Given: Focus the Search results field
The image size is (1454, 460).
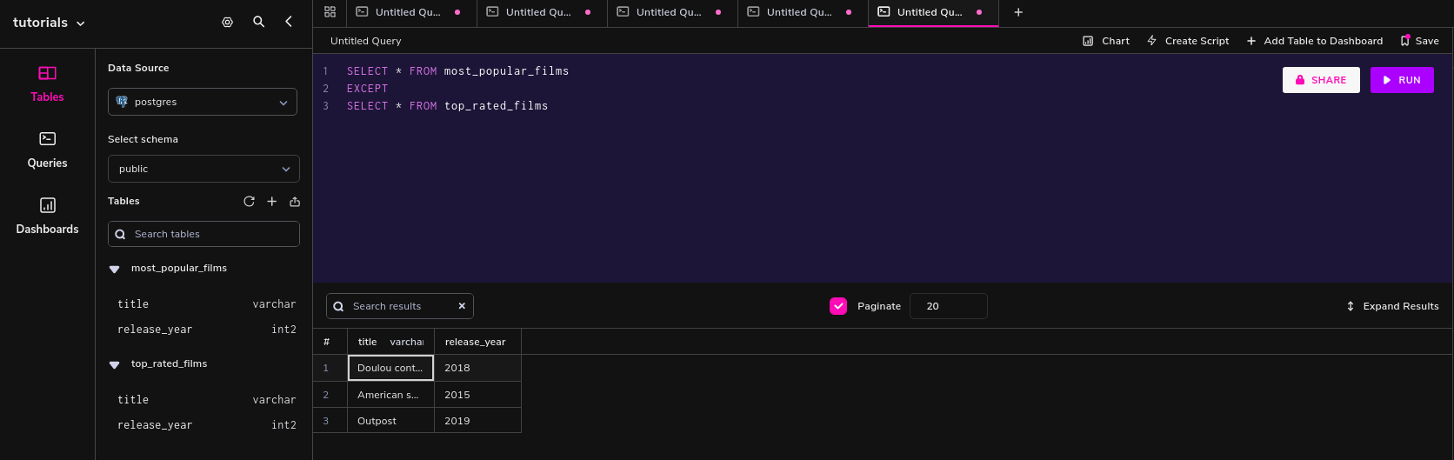Looking at the screenshot, I should tap(400, 306).
